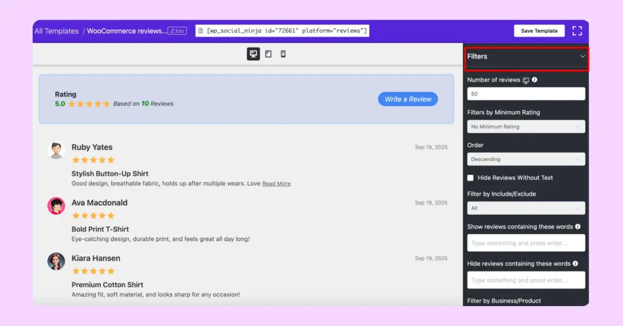Click the Edit template name button
The image size is (623, 326).
click(177, 31)
